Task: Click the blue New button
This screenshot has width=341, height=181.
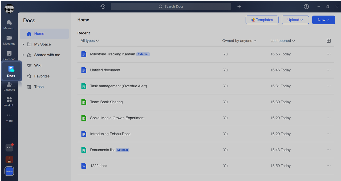Action: 323,20
